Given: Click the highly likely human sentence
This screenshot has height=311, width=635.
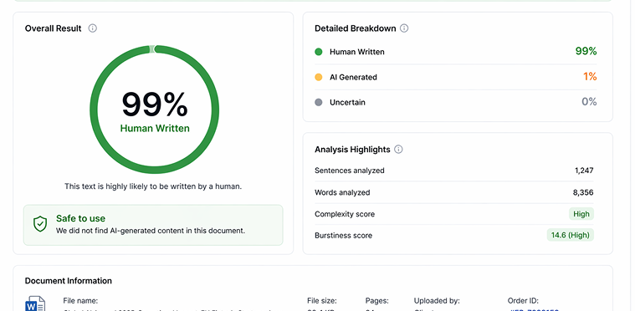Looking at the screenshot, I should [153, 186].
